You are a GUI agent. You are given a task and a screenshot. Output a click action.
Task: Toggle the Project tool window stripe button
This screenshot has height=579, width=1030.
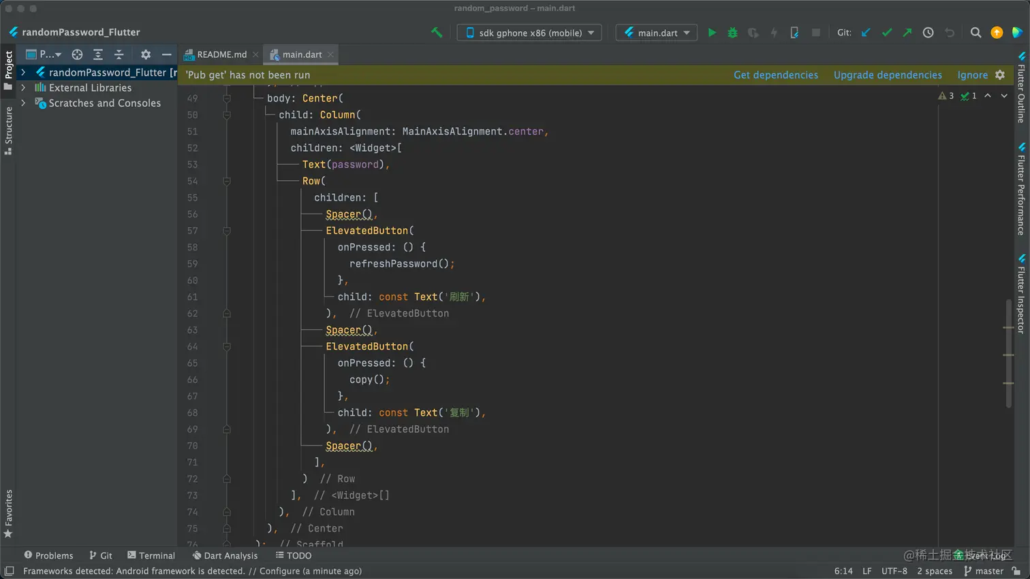8,70
